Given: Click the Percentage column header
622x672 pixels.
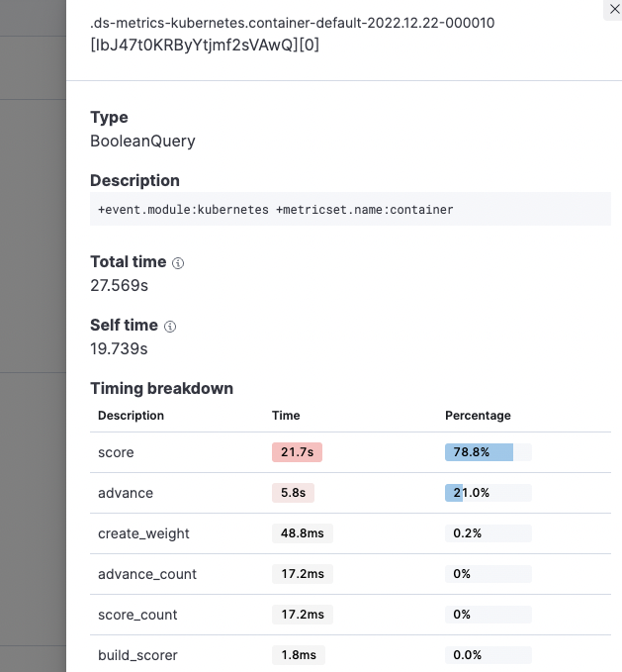Looking at the screenshot, I should [478, 416].
